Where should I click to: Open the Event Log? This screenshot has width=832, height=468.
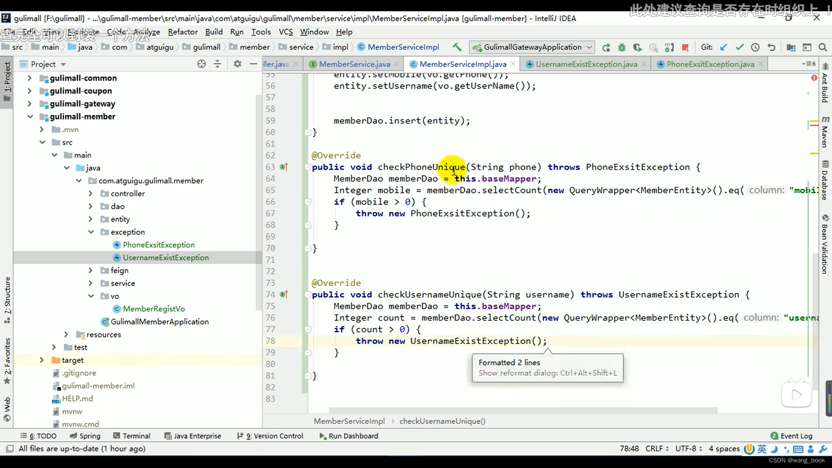[791, 436]
